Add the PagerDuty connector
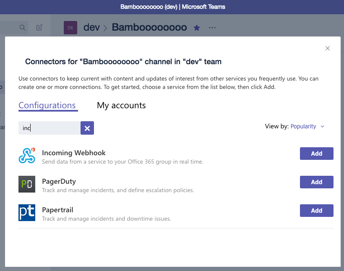The image size is (344, 271). click(x=317, y=182)
